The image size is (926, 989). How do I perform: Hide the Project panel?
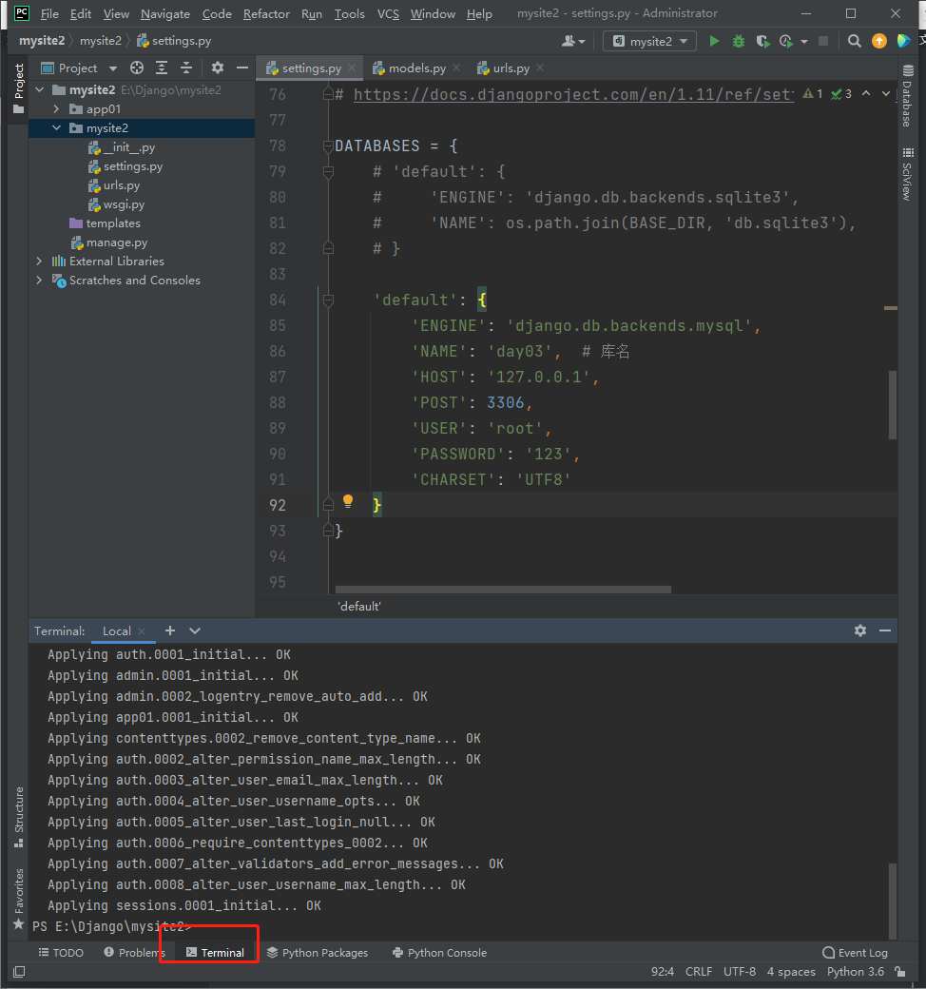pos(242,68)
